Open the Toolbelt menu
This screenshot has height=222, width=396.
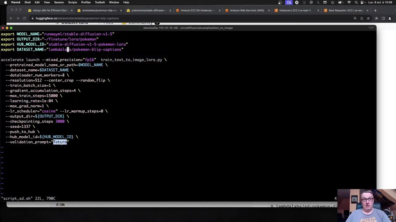point(100,2)
